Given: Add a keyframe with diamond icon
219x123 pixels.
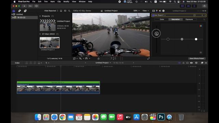Looking at the screenshot, I should (202, 15).
